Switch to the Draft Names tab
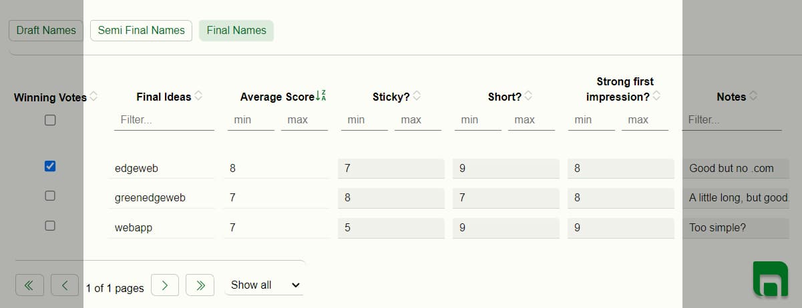Screen dimensions: 802x308 (46, 31)
